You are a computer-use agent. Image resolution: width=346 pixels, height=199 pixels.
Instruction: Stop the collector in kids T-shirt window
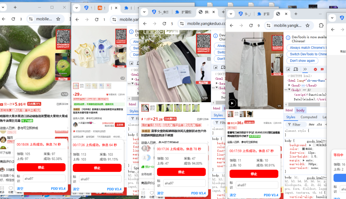[97, 168]
